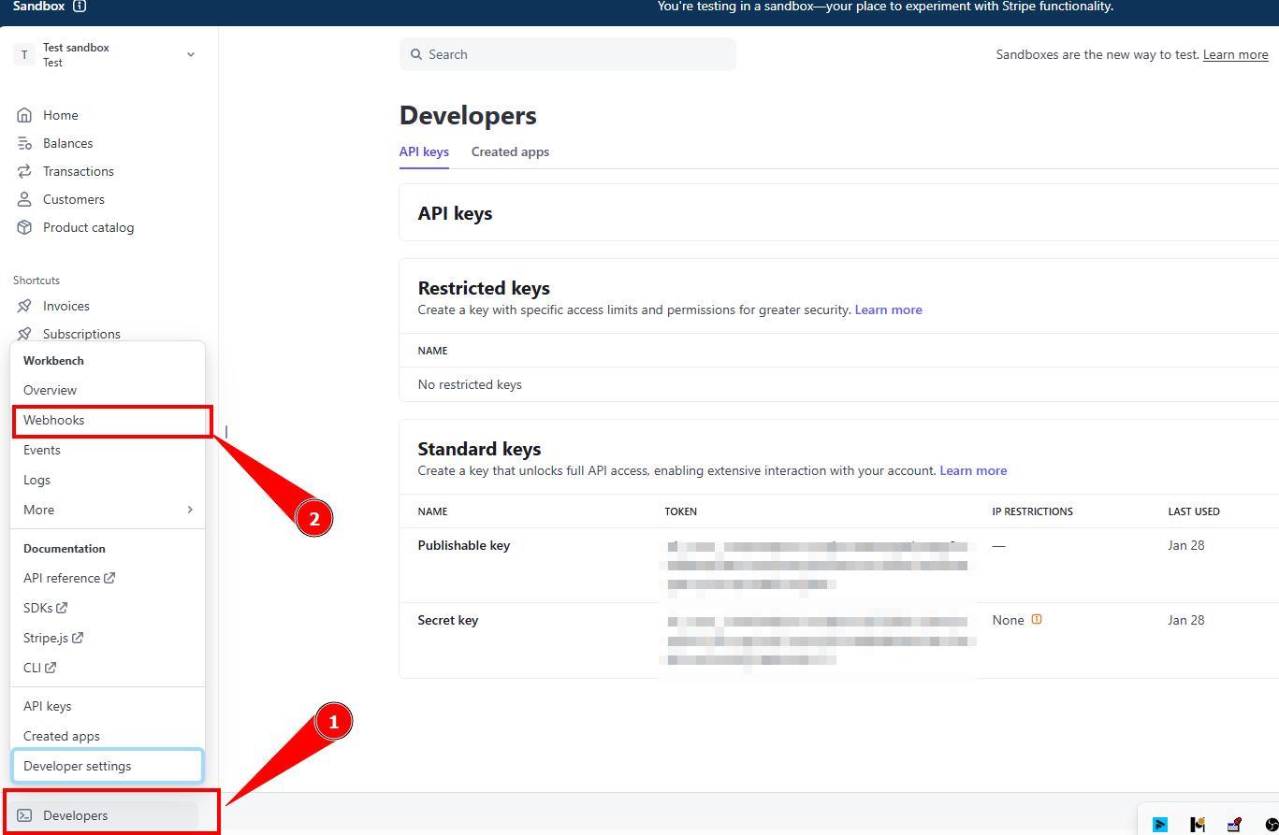Select Events in the Workbench menu
This screenshot has height=835, width=1279.
42,450
